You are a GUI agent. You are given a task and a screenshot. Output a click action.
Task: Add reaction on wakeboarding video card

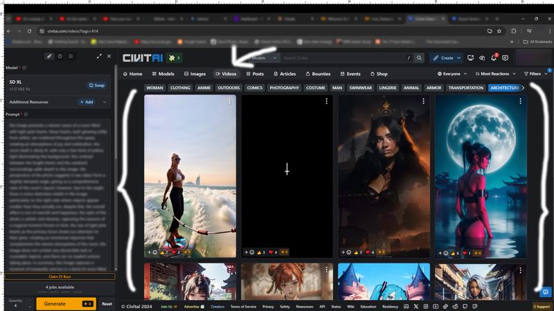pos(152,252)
